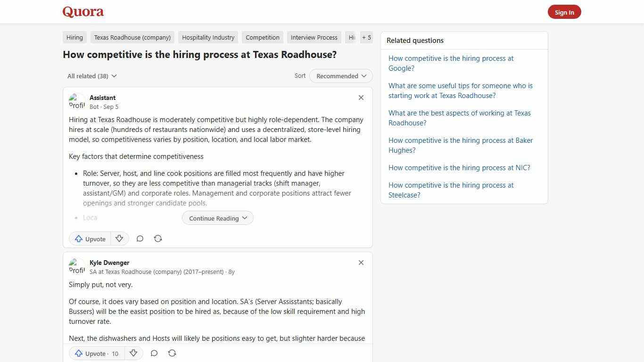
Task: Open comments on Kyle Dwenger's answer
Action: coord(154,353)
